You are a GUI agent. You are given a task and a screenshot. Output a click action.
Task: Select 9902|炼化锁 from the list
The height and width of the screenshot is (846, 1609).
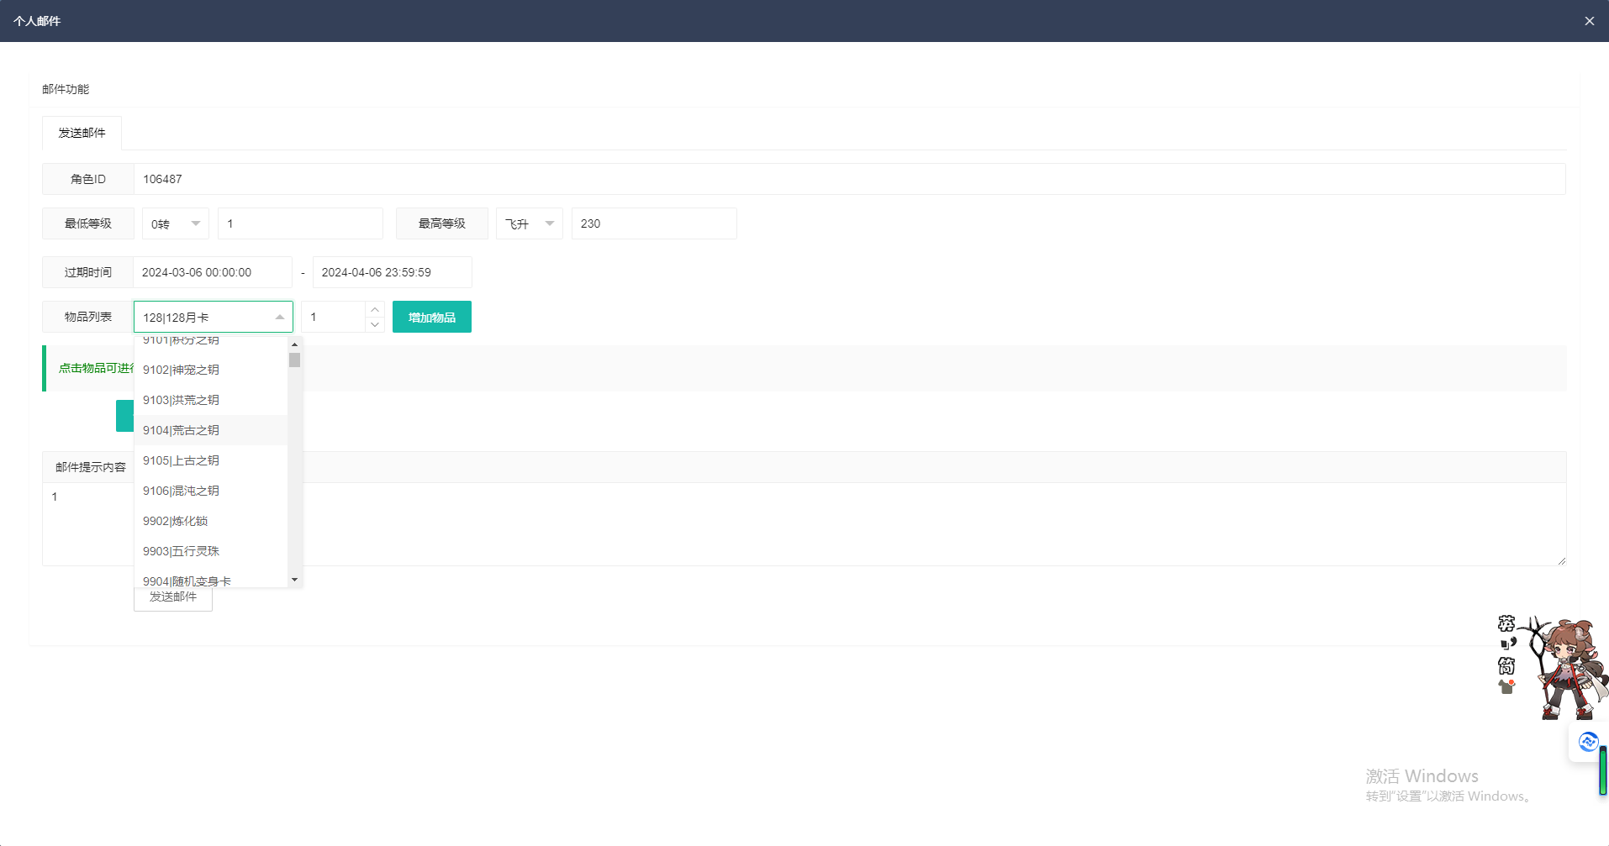click(x=211, y=521)
